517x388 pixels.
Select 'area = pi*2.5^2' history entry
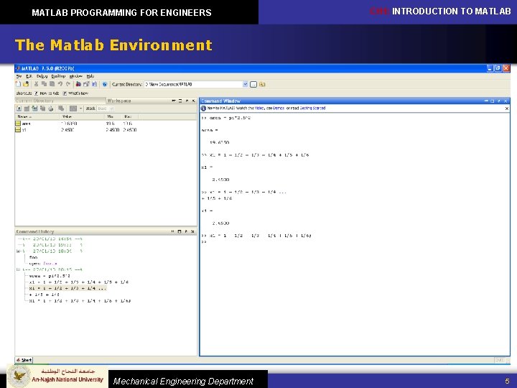(x=50, y=276)
